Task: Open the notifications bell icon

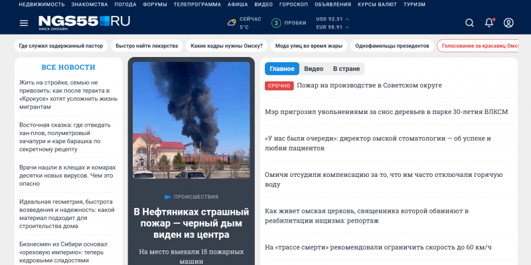Action: point(489,23)
